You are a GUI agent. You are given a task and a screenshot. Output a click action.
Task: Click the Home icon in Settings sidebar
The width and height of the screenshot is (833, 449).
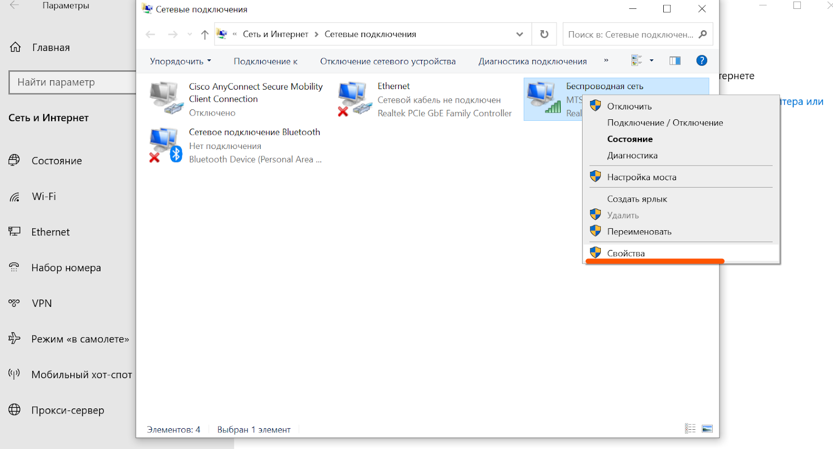[x=16, y=47]
